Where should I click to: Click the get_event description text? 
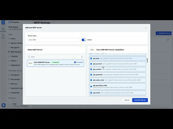pos(117,93)
